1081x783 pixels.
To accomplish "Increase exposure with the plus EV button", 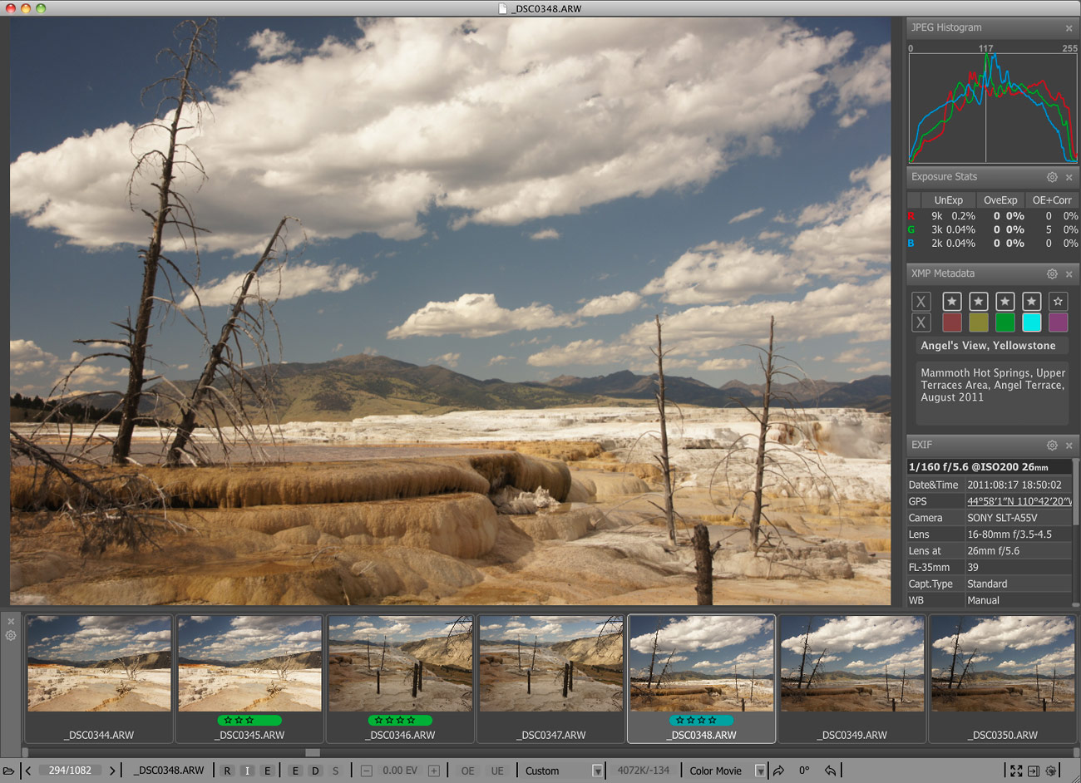I will pyautogui.click(x=433, y=771).
